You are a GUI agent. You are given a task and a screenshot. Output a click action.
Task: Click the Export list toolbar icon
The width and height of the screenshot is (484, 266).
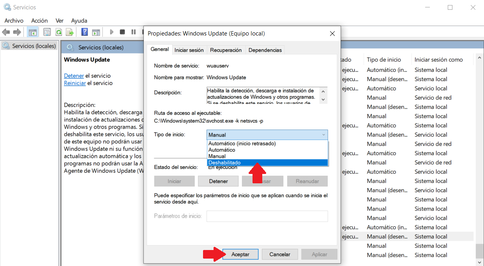(69, 32)
